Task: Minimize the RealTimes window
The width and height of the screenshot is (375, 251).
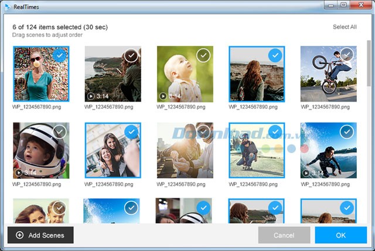Action: click(x=330, y=5)
